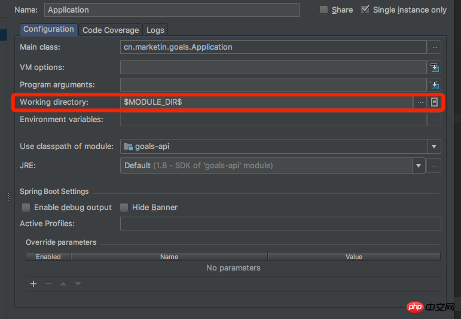Click Working directory field with $MODULE_DIR$
The width and height of the screenshot is (461, 319).
pos(266,102)
